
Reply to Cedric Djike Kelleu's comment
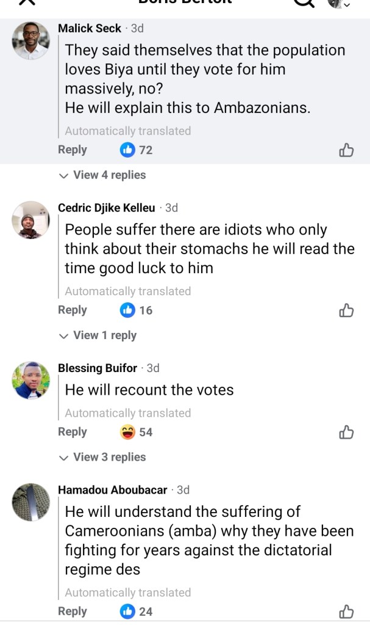[73, 310]
